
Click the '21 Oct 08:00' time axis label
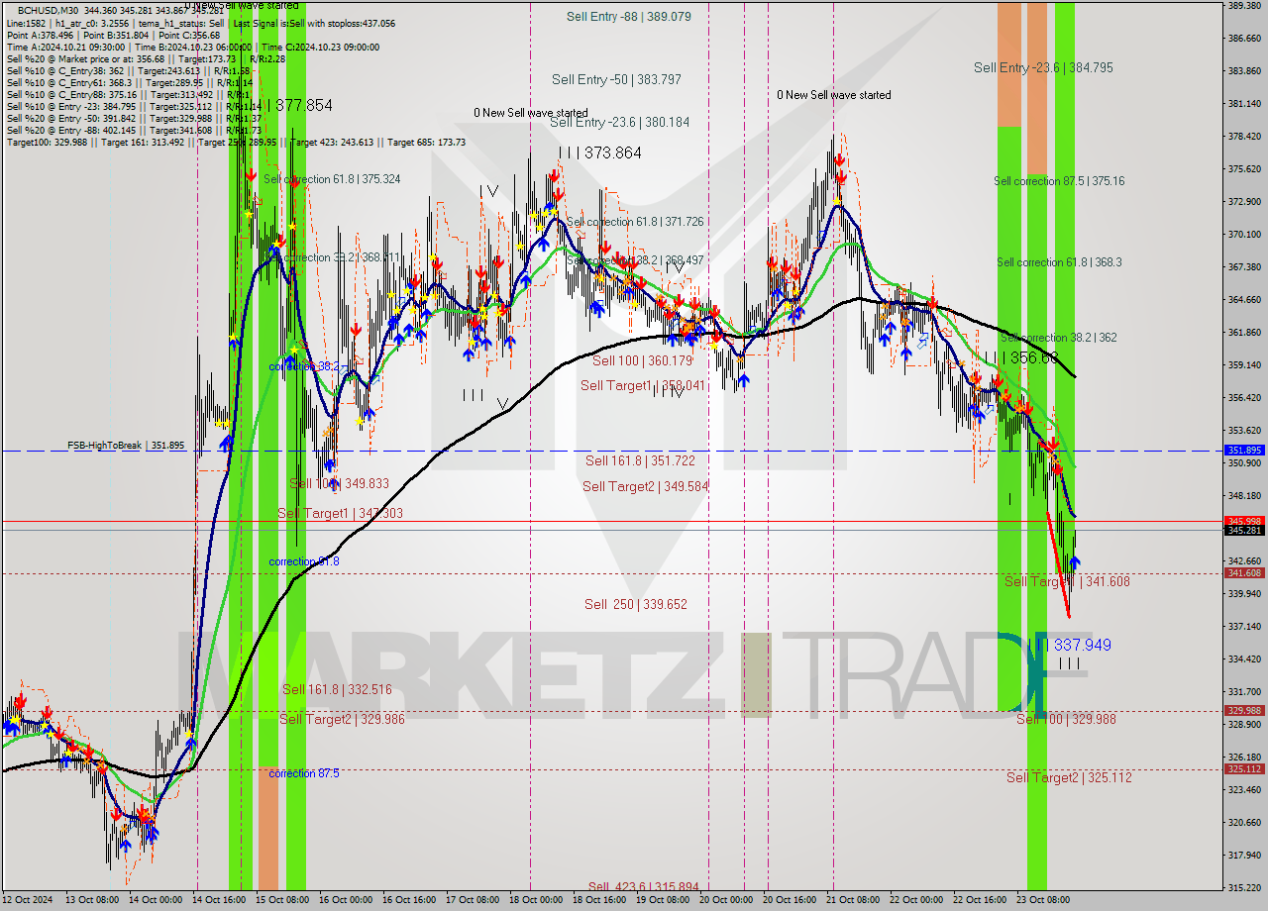pos(855,900)
